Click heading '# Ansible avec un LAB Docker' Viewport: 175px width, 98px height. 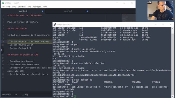coord(25,16)
